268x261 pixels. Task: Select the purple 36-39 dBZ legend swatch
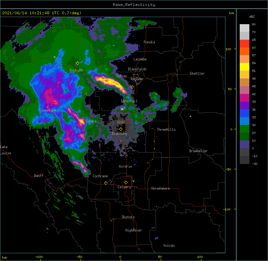244,106
